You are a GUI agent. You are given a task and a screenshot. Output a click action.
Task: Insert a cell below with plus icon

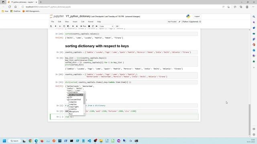click(x=55, y=26)
